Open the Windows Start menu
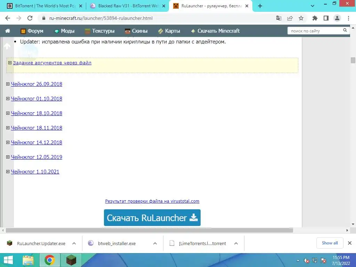The width and height of the screenshot is (356, 267). point(8,260)
